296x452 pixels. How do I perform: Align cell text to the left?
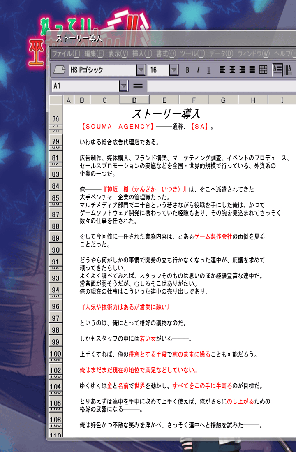coord(222,70)
